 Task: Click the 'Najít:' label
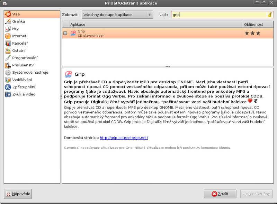point(163,15)
